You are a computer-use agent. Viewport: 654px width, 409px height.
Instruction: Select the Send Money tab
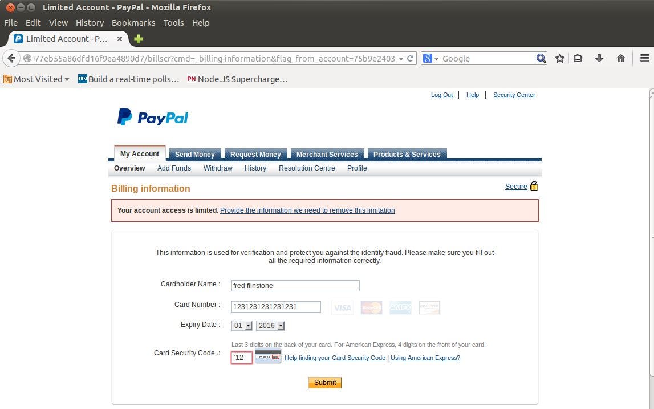coord(195,154)
